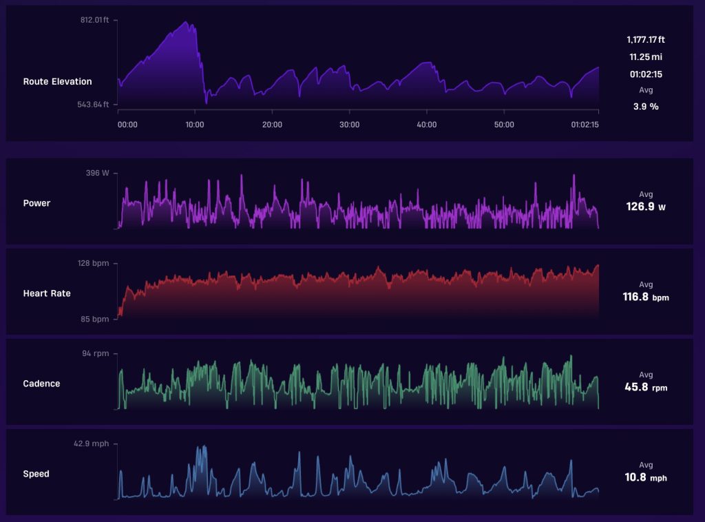Viewport: 705px width, 522px height.
Task: Click the Route Elevation chart label
Action: coord(57,81)
